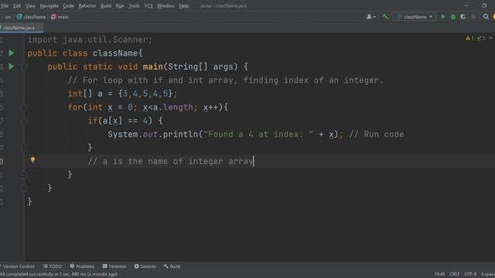The height and width of the screenshot is (278, 495).
Task: Open the Build tool window
Action: point(172,266)
